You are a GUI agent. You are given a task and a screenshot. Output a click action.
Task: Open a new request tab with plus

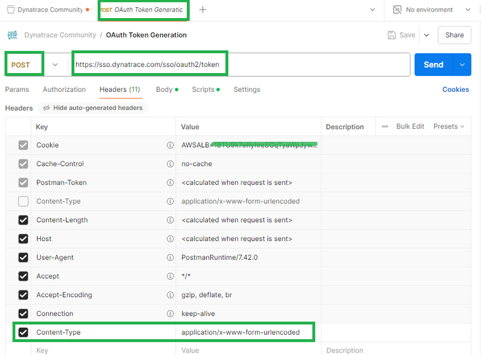pos(202,10)
